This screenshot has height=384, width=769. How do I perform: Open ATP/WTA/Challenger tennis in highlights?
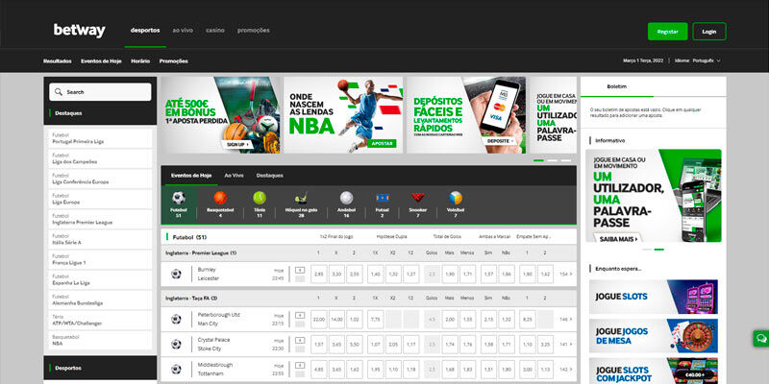tap(101, 321)
